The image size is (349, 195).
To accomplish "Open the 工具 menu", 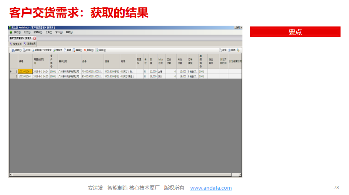I will click(48, 33).
